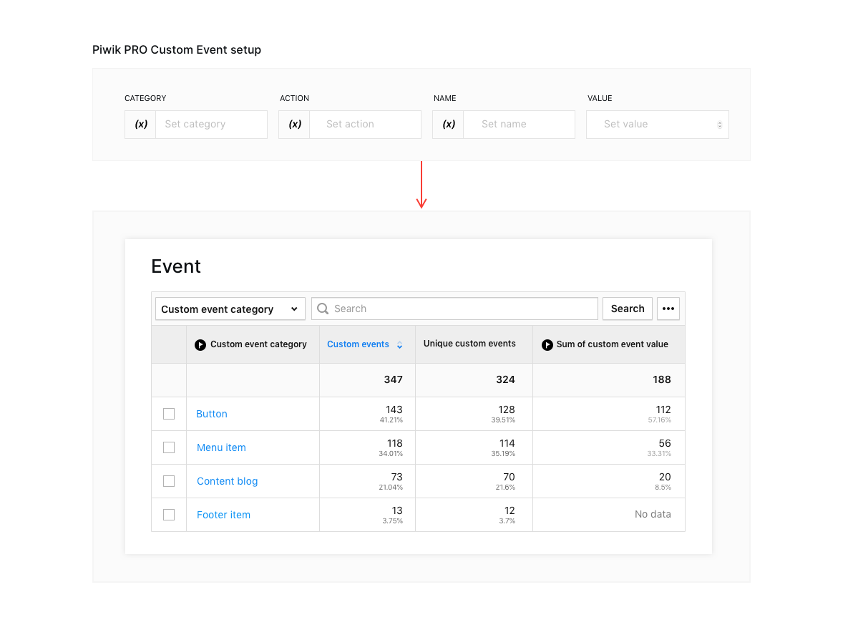
Task: Click the Button row sum value 112
Action: tap(663, 409)
